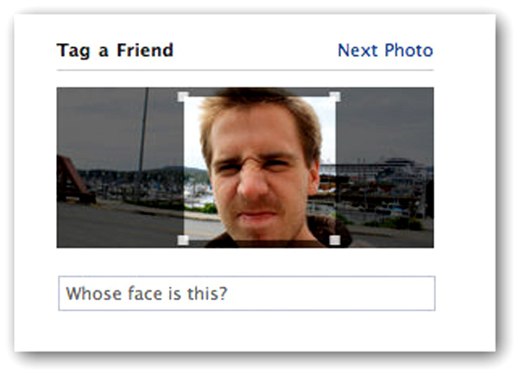This screenshot has height=374, width=518.
Task: Click the top-right handle of the face box
Action: pyautogui.click(x=335, y=97)
